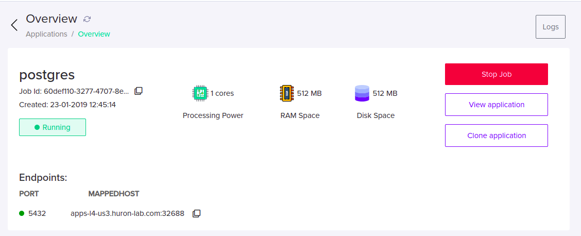Click the Running status badge
The width and height of the screenshot is (581, 236).
pos(53,127)
